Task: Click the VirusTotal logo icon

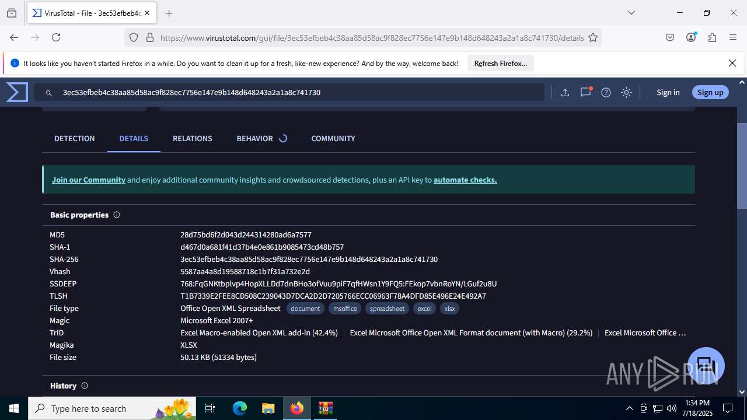Action: point(17,92)
